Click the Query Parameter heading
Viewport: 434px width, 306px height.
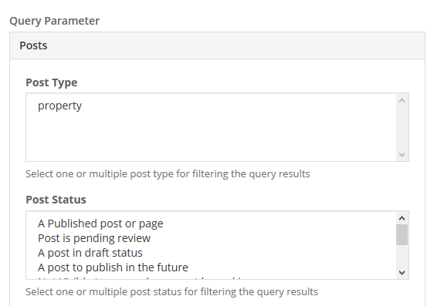point(55,21)
